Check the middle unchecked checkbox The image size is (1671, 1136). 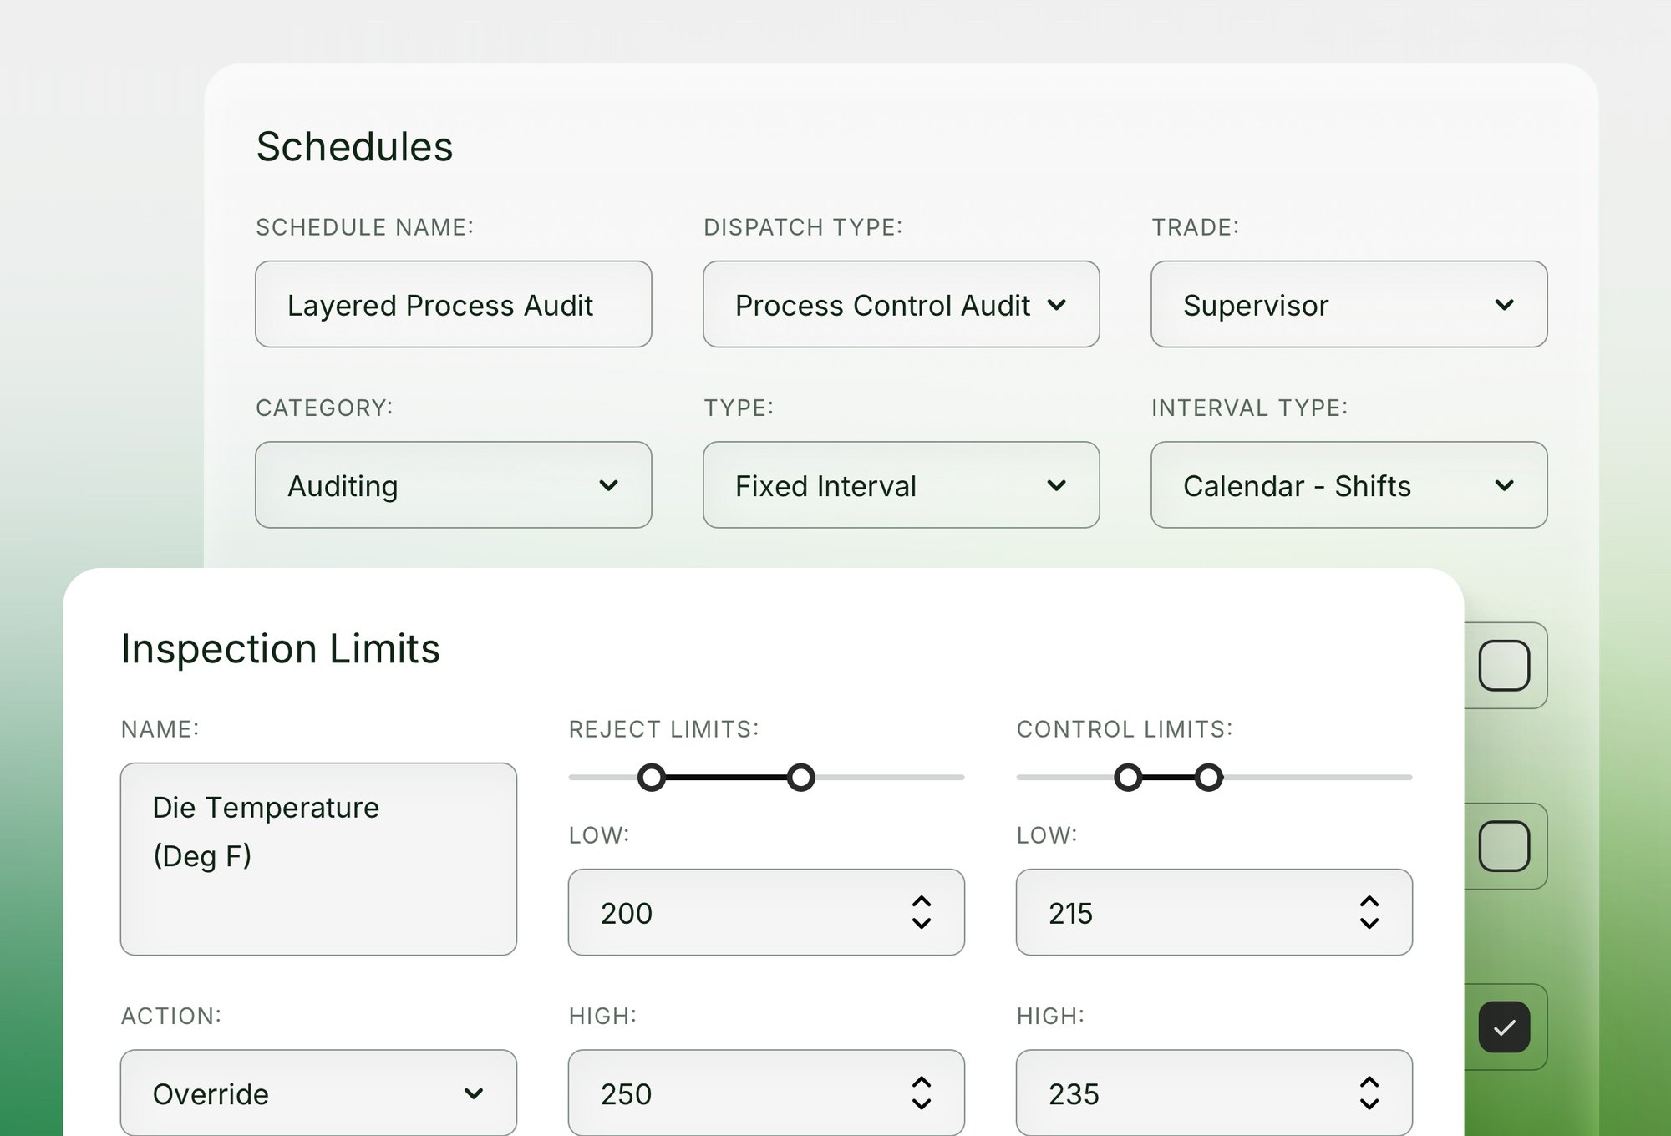(1504, 846)
